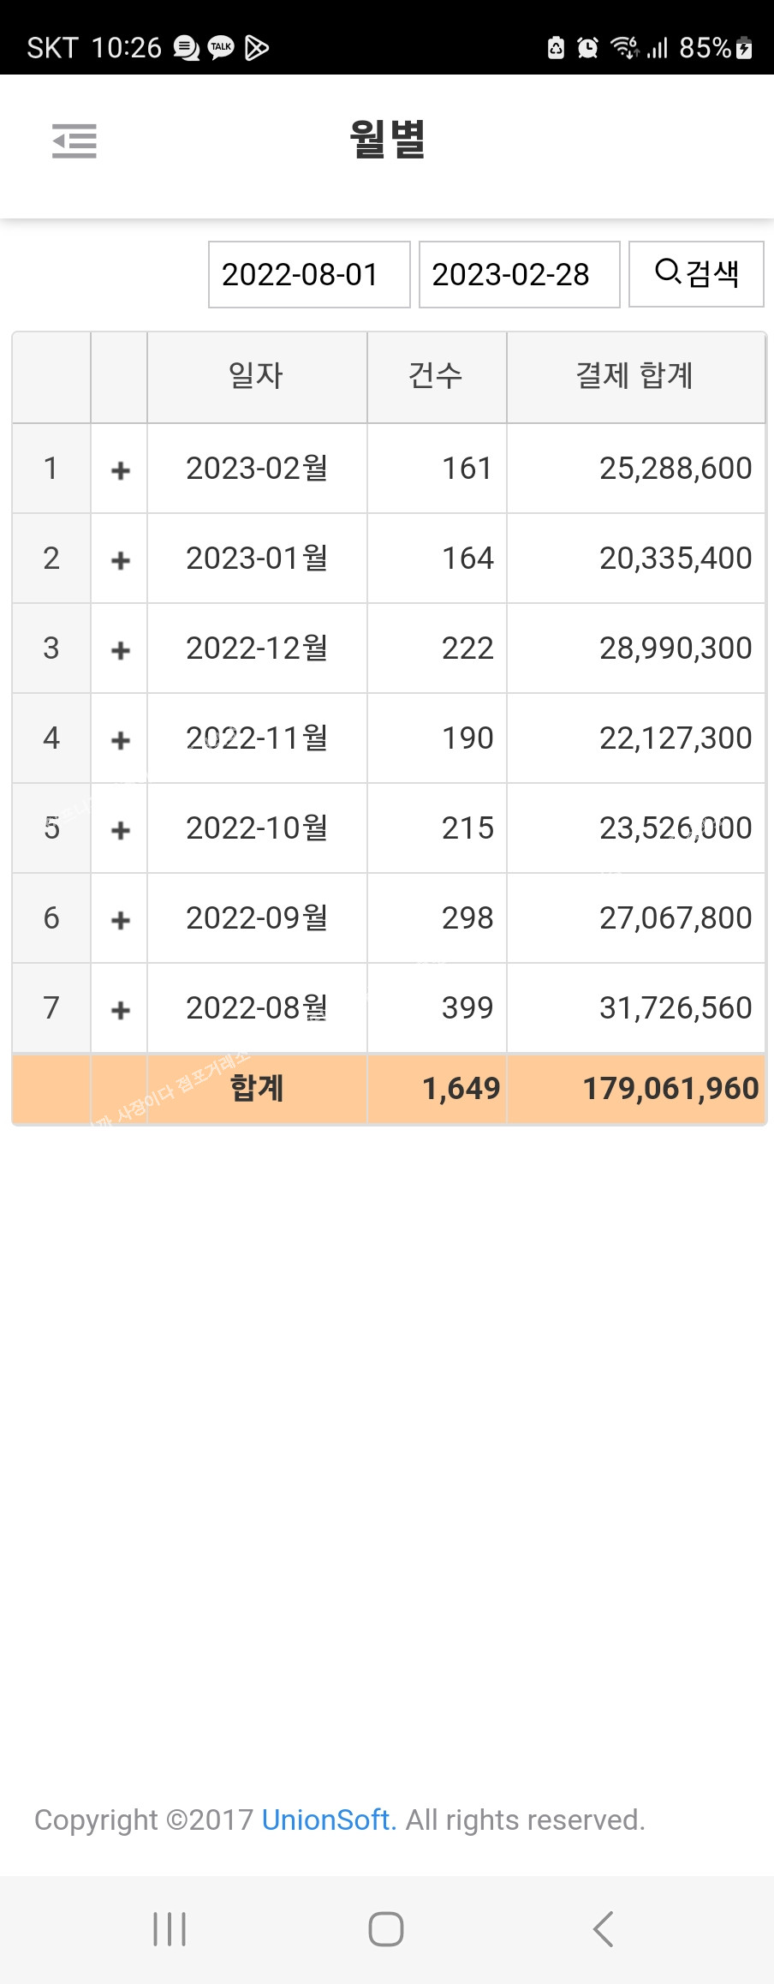
Task: Expand the 2022-09월 row with plus icon
Action: [121, 919]
